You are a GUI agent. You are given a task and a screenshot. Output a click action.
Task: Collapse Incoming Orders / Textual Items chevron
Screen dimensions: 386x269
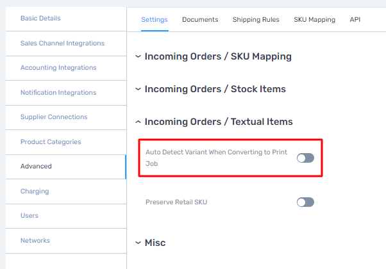coord(138,122)
